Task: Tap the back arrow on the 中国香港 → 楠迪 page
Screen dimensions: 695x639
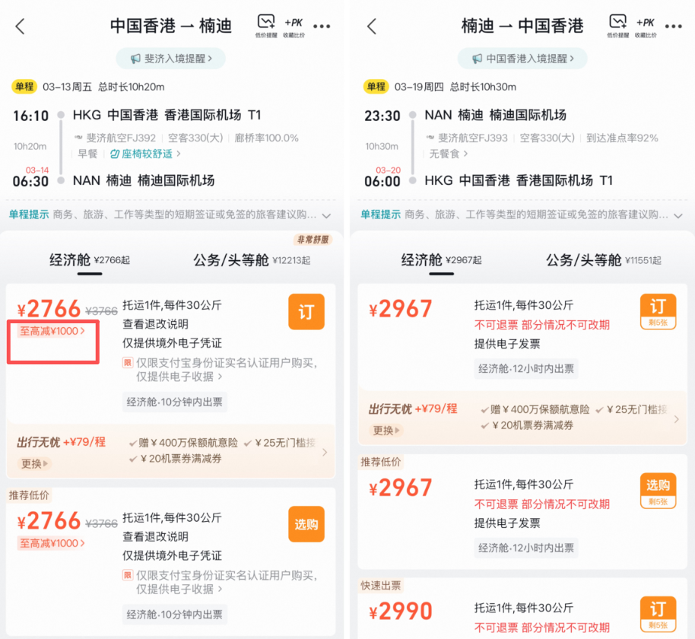Action: (19, 25)
